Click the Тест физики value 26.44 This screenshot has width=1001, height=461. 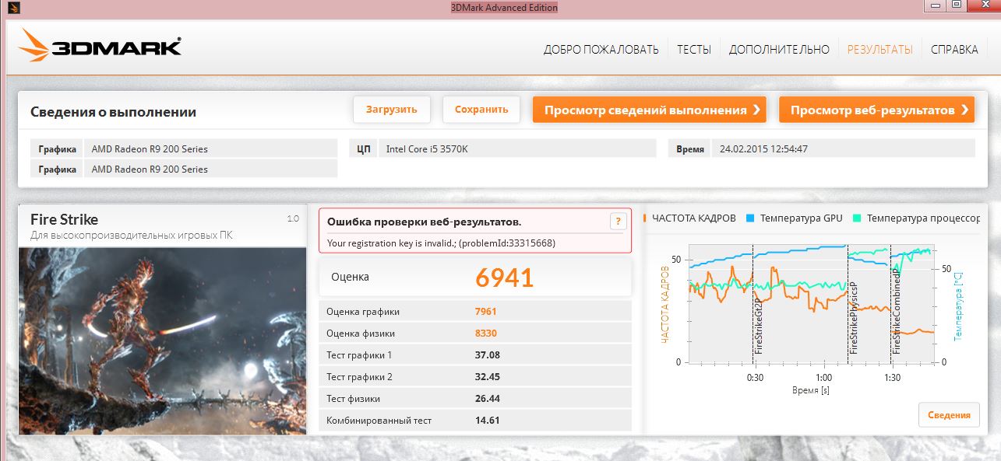[487, 399]
